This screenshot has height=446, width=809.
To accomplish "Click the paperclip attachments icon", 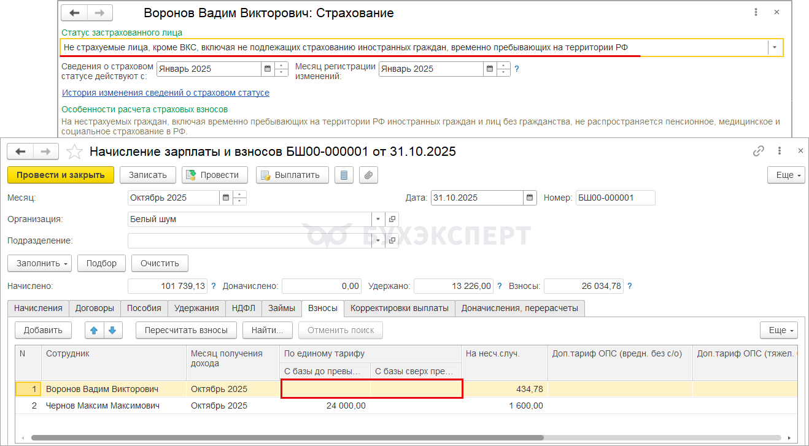I will click(x=368, y=175).
